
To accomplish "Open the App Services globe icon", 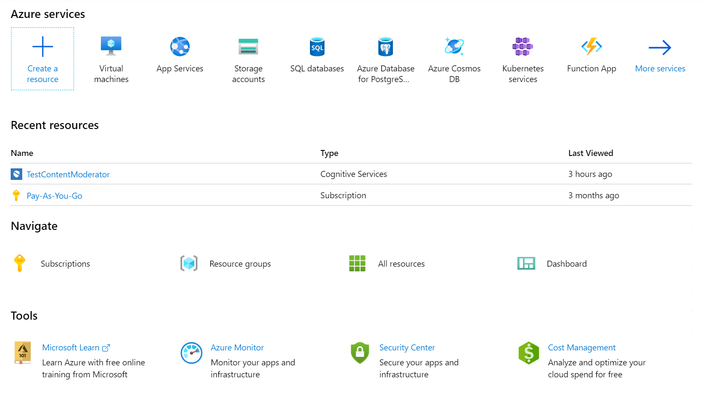I will tap(180, 47).
